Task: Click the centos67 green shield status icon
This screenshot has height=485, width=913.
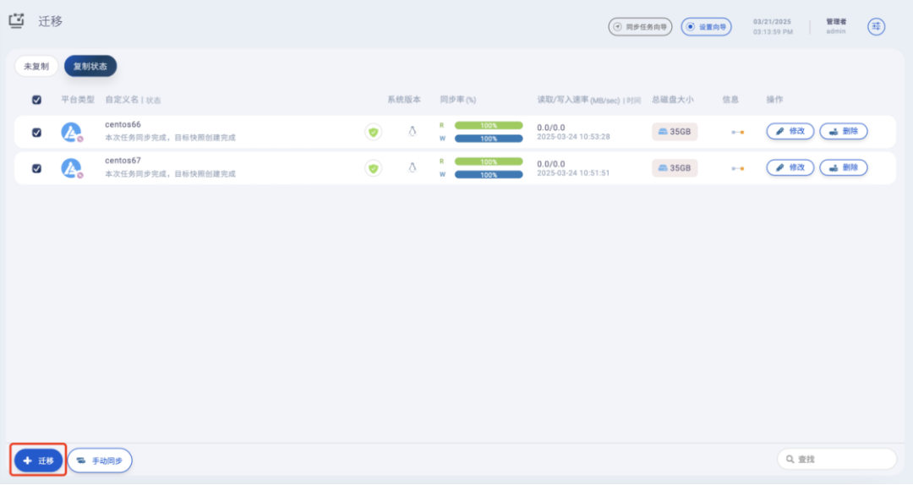Action: coord(374,168)
